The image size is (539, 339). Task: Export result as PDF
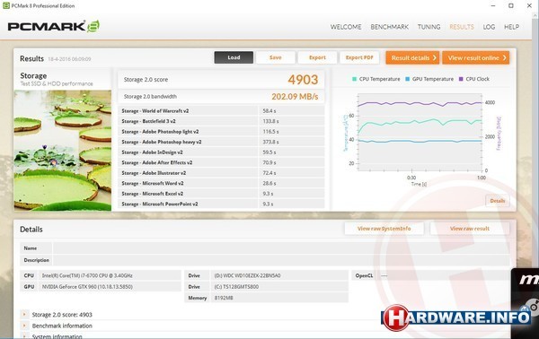coord(359,57)
